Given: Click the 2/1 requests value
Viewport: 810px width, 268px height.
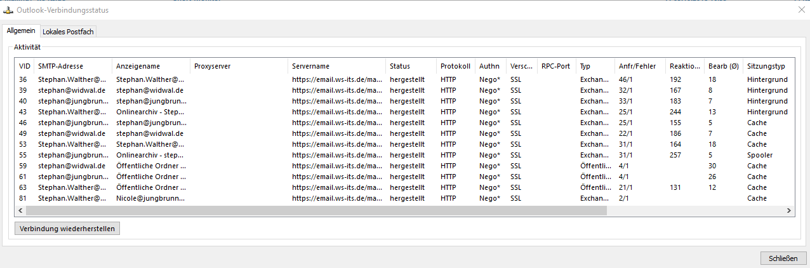Looking at the screenshot, I should click(625, 199).
